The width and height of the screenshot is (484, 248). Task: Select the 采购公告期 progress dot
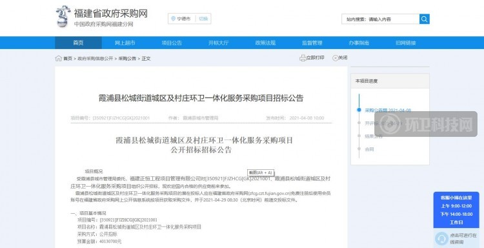(x=359, y=110)
